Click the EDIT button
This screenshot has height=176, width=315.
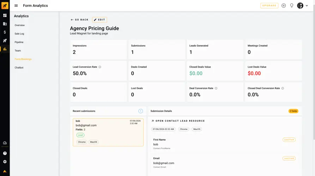[x=99, y=20]
